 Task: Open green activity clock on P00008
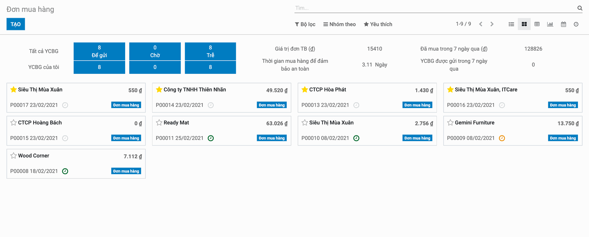(x=65, y=171)
